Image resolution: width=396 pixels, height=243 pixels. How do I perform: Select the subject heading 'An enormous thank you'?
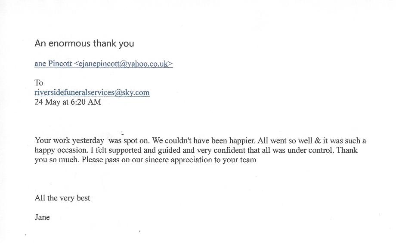pos(84,43)
